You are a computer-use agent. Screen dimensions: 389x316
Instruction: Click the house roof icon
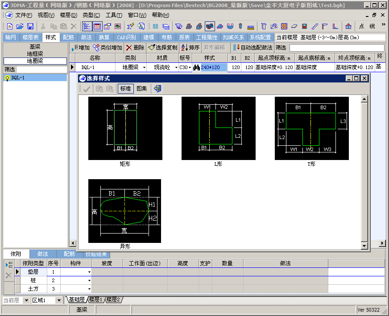pyautogui.click(x=348, y=26)
